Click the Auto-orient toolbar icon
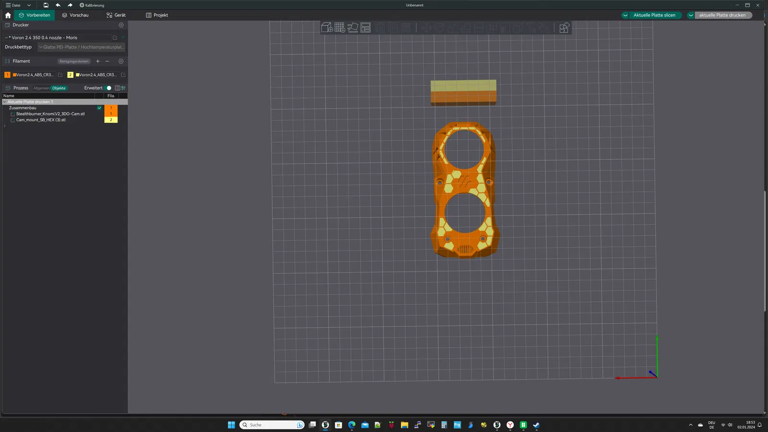768x432 pixels. click(353, 27)
